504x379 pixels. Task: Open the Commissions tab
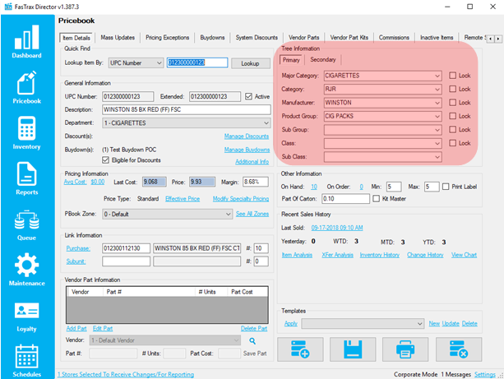[394, 38]
